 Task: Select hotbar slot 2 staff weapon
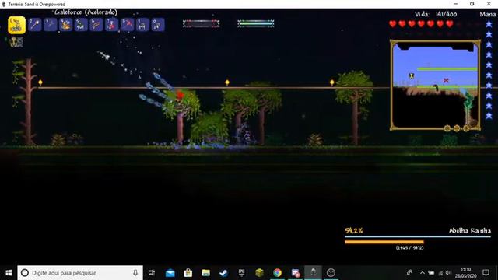tap(34, 25)
